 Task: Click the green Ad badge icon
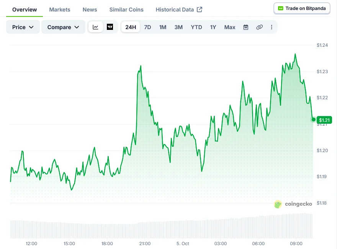coord(280,8)
